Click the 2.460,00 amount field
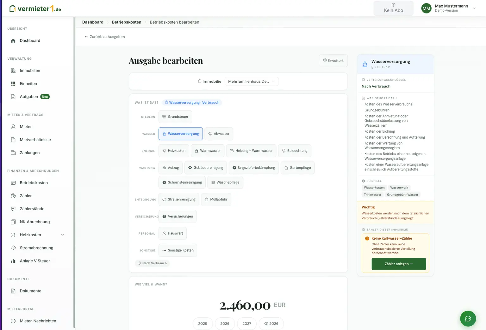Screen dimensions: 486x330 (x=245, y=305)
